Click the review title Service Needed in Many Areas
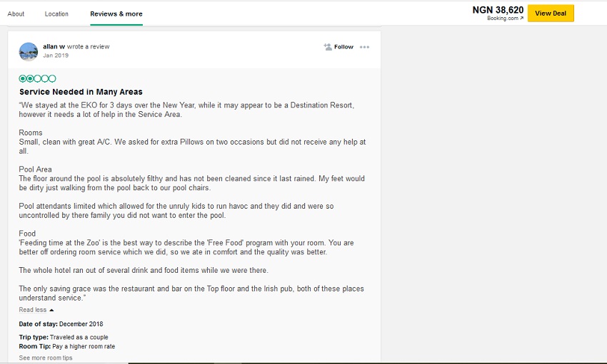This screenshot has width=607, height=364. 81,92
